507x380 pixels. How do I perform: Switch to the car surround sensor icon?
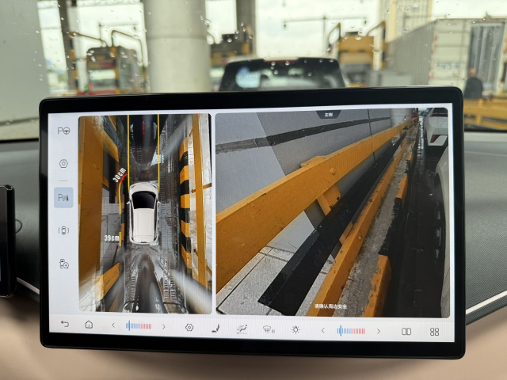[x=63, y=230]
